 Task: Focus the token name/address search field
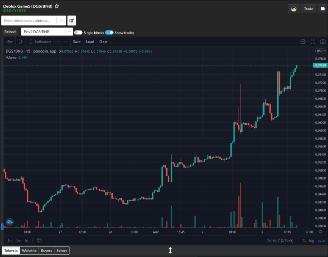[29, 21]
